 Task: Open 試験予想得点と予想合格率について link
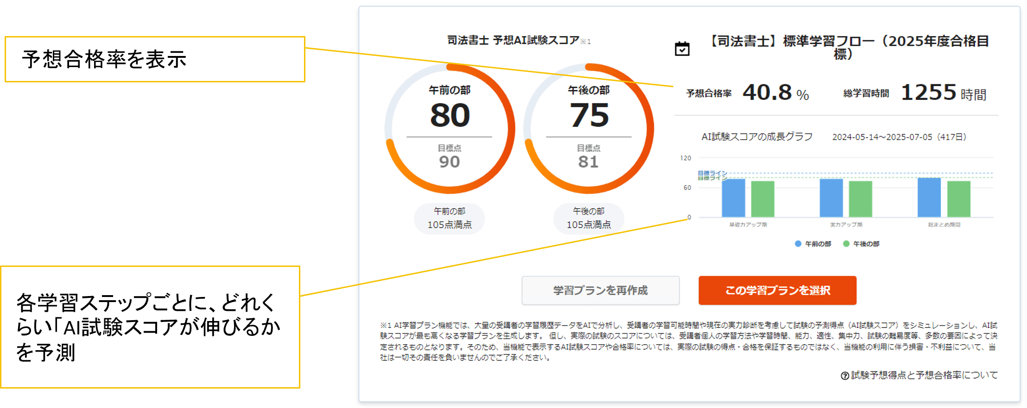point(924,375)
